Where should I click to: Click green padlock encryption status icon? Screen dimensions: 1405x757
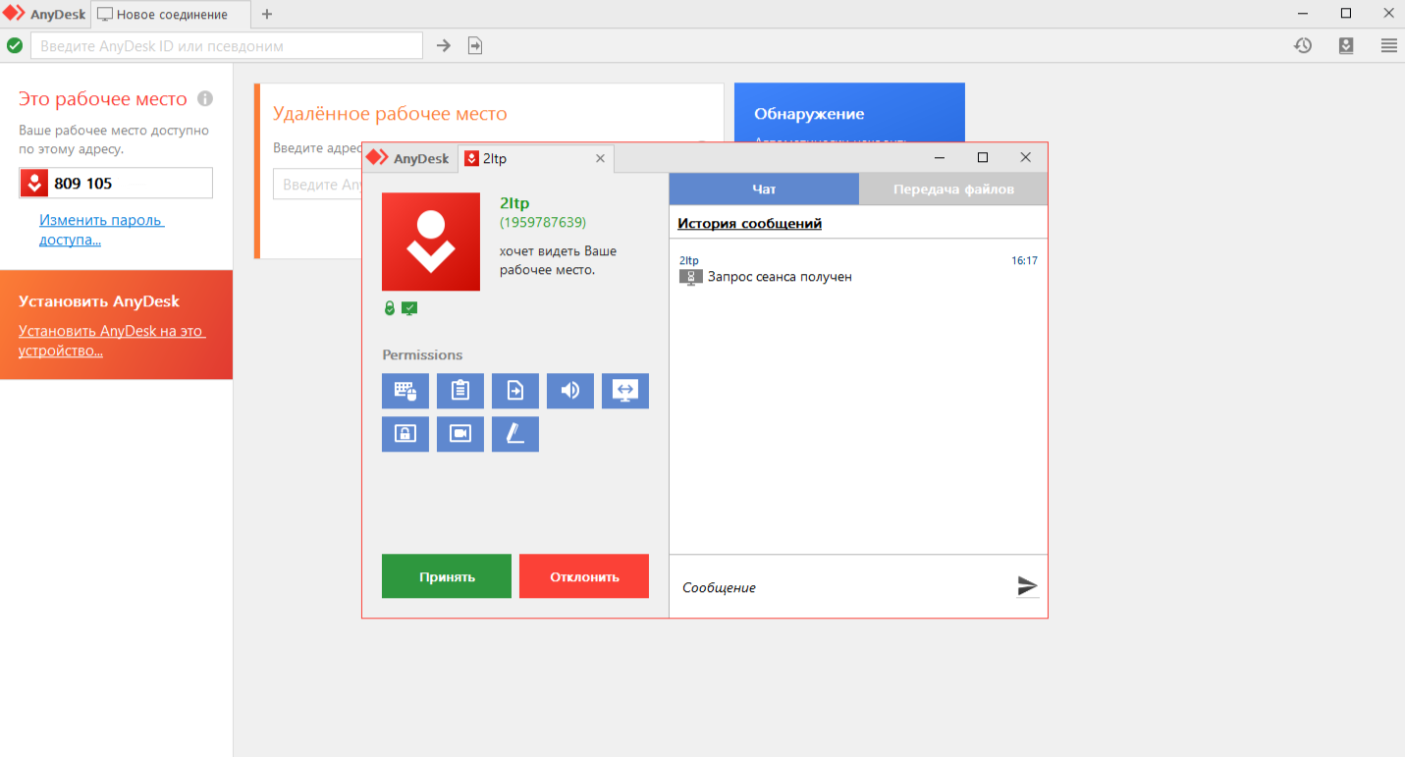click(390, 308)
